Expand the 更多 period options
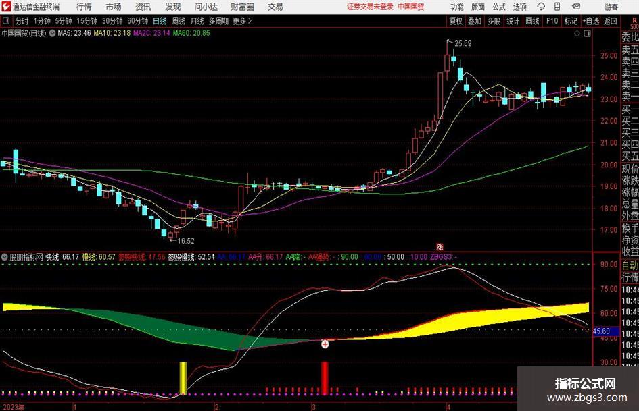 coord(242,21)
